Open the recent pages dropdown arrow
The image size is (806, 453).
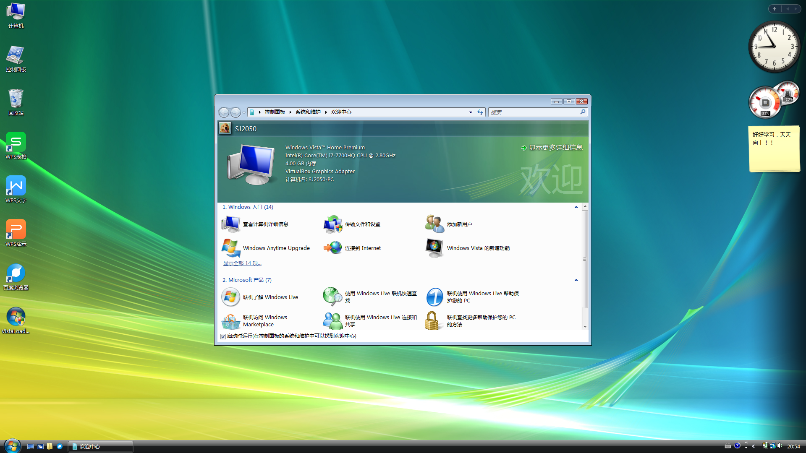tap(244, 112)
